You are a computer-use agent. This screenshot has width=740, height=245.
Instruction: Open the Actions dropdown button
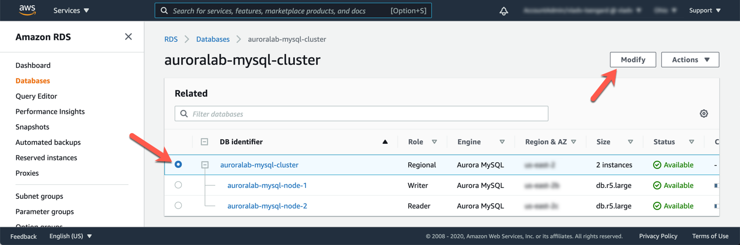pos(690,60)
